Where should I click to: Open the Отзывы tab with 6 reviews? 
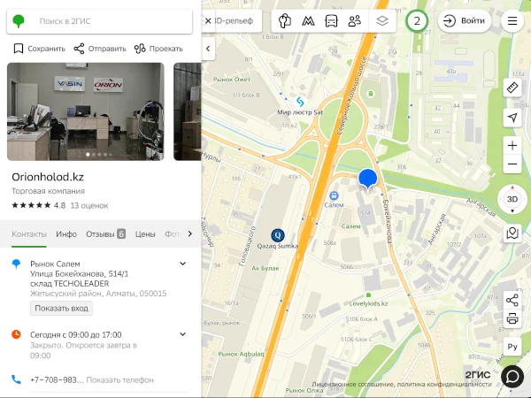(105, 234)
